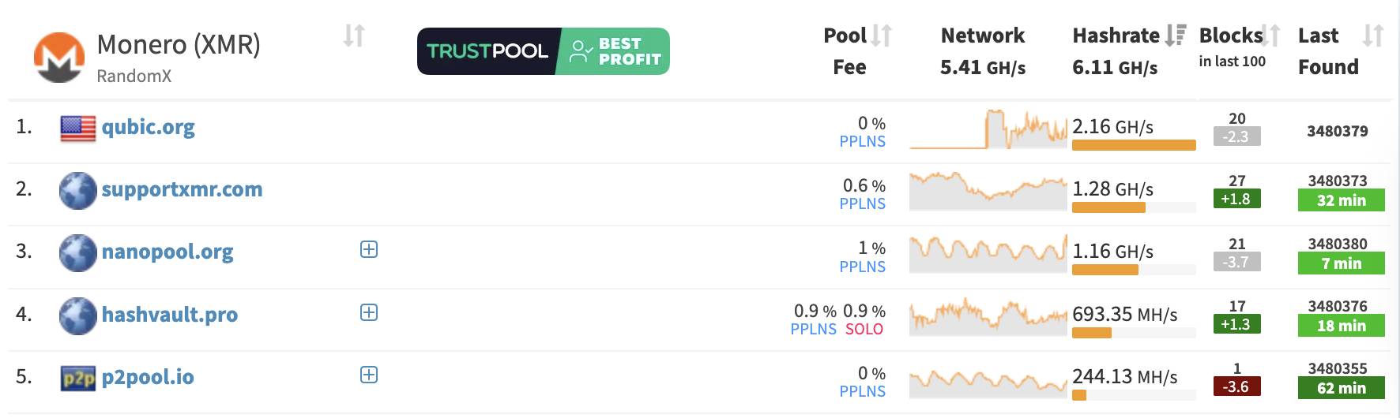Click the nanopool.org hashrate sparkline chart
This screenshot has height=418, width=1400.
pos(988,252)
